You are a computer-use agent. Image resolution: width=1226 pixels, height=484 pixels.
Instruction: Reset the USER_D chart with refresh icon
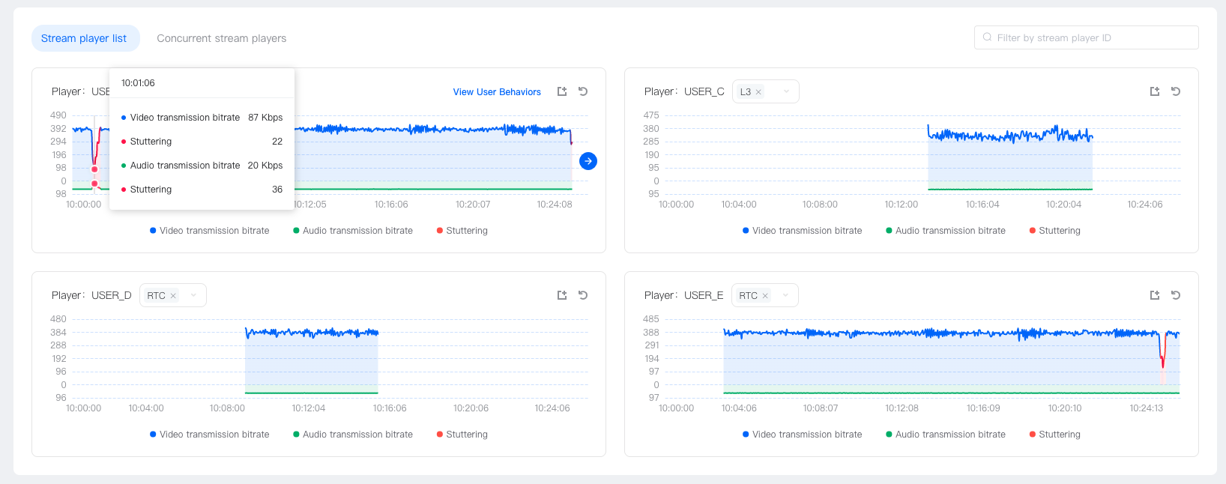tap(583, 295)
